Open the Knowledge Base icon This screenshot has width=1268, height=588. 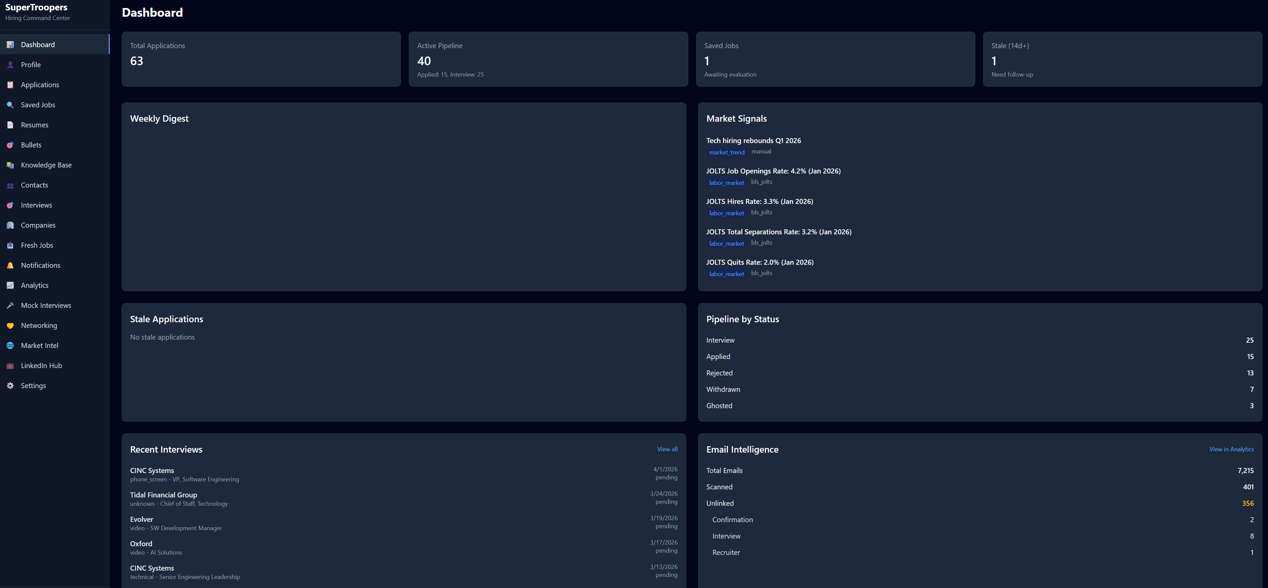coord(10,165)
